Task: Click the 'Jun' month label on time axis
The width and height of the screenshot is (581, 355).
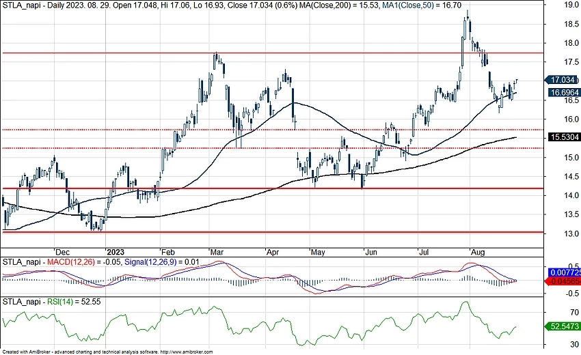Action: click(371, 253)
